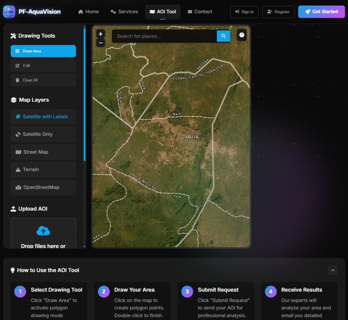Select the Edit drawing tool
348x320 pixels.
(43, 65)
